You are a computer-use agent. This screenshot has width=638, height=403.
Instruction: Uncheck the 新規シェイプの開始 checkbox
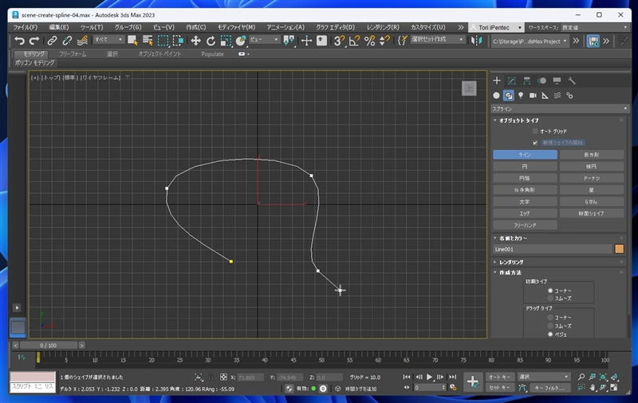click(x=535, y=143)
